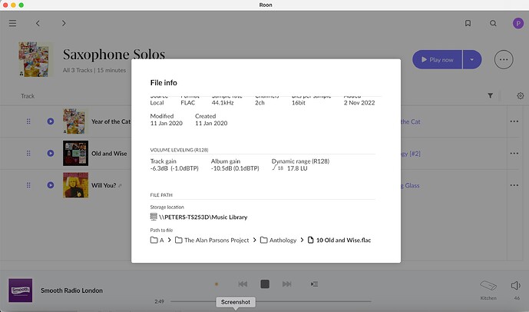Open the hamburger navigation menu

(x=12, y=23)
